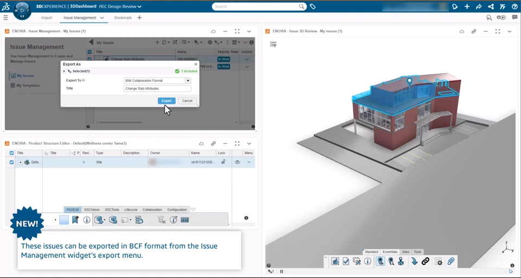Image resolution: width=521 pixels, height=278 pixels.
Task: Click the share icon in top bar
Action: click(491, 7)
